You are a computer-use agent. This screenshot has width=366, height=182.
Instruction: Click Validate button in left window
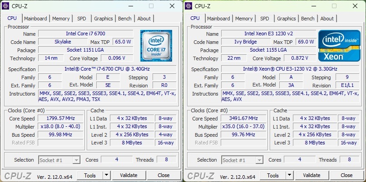(x=129, y=175)
